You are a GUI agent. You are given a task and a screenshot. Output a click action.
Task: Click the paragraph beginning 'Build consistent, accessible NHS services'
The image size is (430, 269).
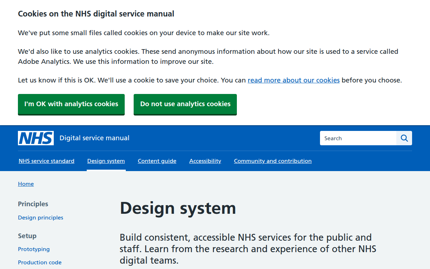click(x=248, y=249)
